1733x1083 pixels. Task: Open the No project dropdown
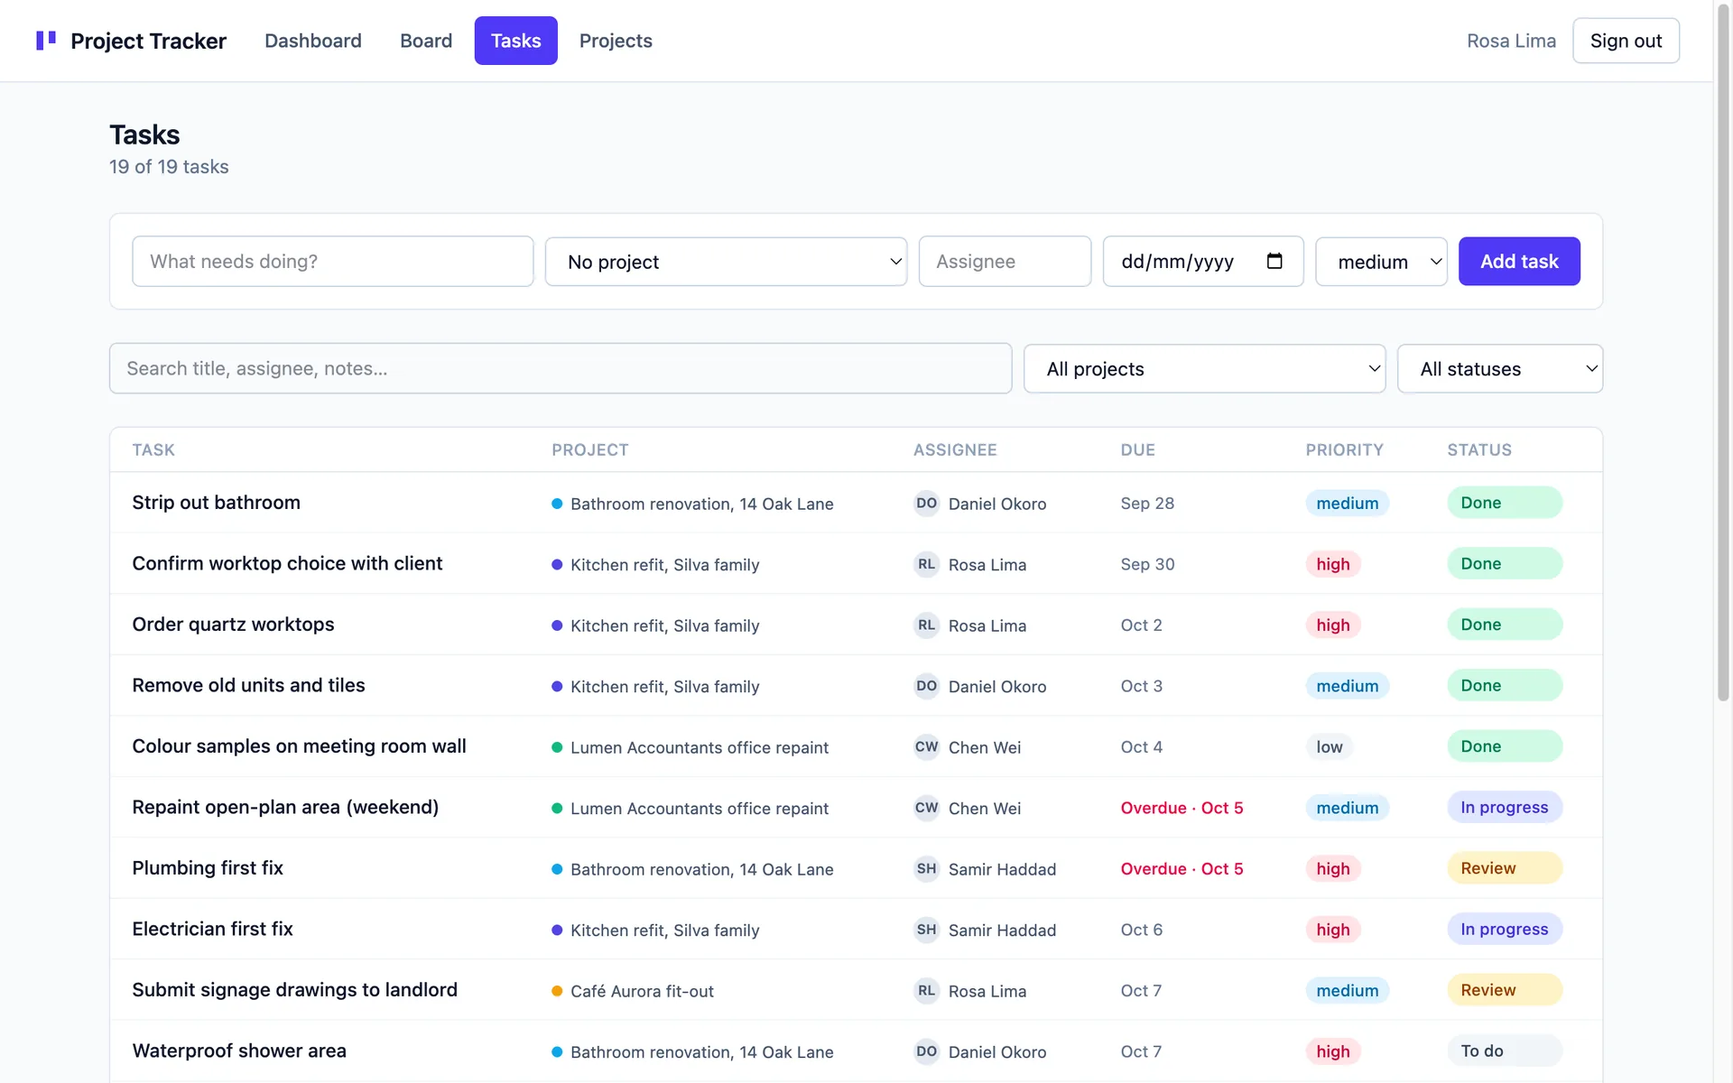(726, 262)
